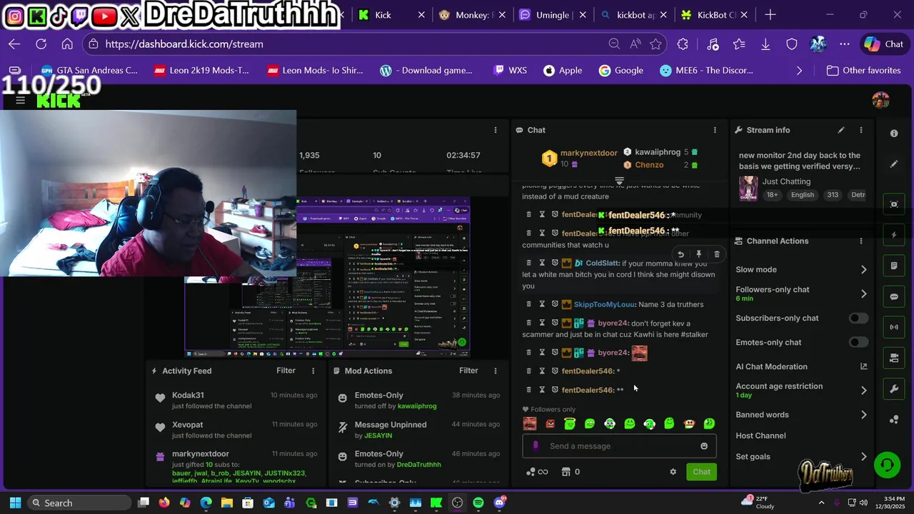Viewport: 914px width, 514px height.
Task: Toggle Emotes-only chat switch
Action: tap(858, 343)
